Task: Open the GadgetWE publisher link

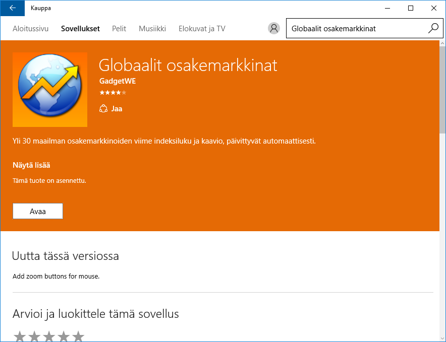Action: click(x=118, y=81)
